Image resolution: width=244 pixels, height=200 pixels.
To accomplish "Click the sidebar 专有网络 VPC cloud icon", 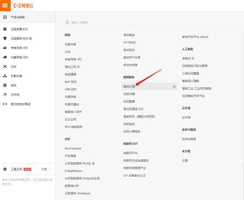I will point(5,48).
